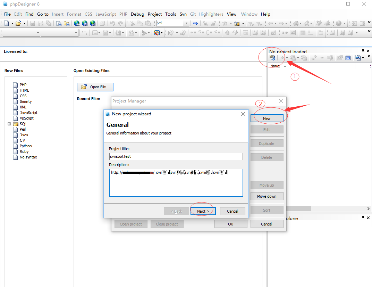The image size is (372, 287).
Task: Click the Print toolbar icon
Action: pos(102,23)
